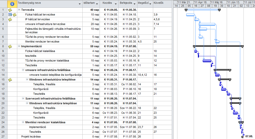
Task: Click the 59 nap duration cell
Action: pos(91,46)
